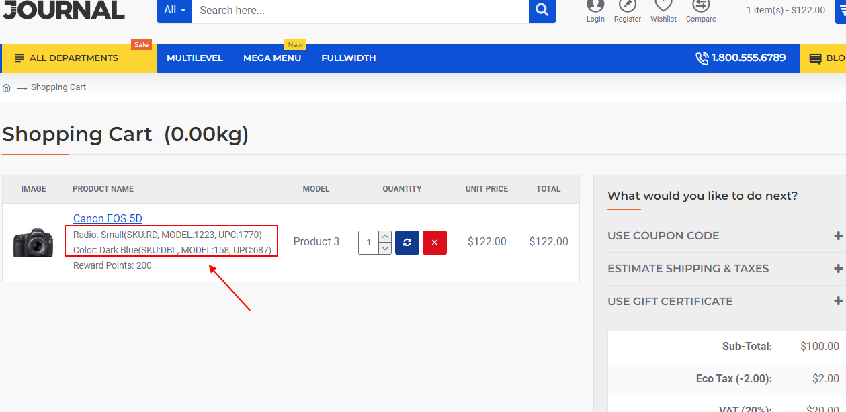Click the 1.800.555.6789 phone number
This screenshot has width=846, height=412.
tap(749, 58)
